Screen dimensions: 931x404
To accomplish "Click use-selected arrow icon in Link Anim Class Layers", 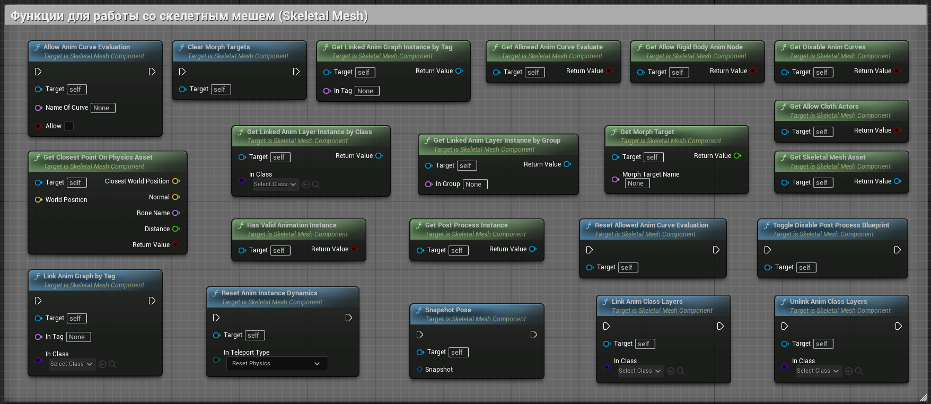I will point(671,371).
